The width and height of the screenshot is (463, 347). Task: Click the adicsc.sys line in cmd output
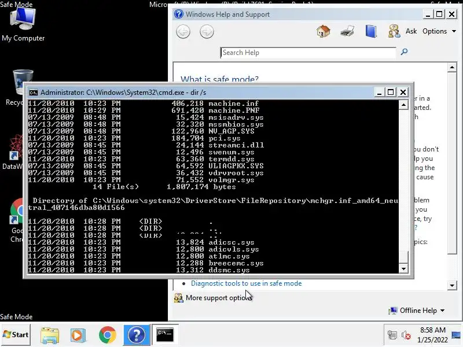(141, 242)
